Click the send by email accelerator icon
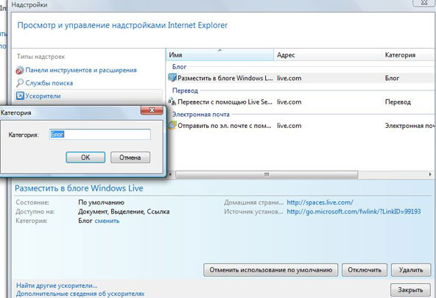This screenshot has width=436, height=298. (172, 126)
